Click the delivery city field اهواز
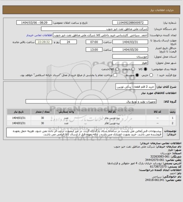Viewport: 183px width, 202px height. (x=130, y=63)
